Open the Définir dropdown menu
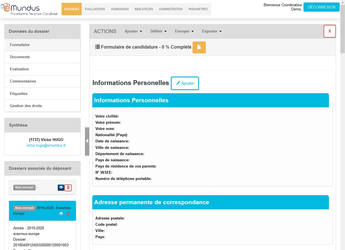Screen dimensions: 345x250 158,31
